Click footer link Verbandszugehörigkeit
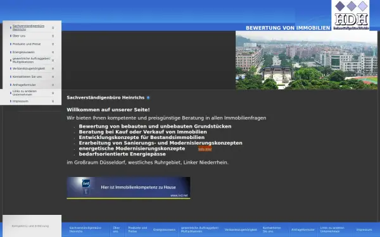Image resolution: width=380 pixels, height=237 pixels. click(241, 230)
